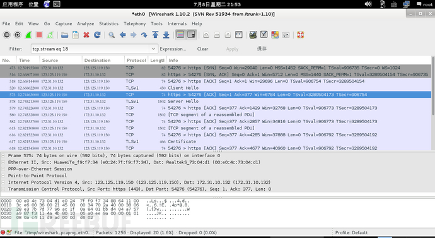Screen dimensions: 435x238
Task: Sort by the Protocol column header
Action: (x=136, y=60)
